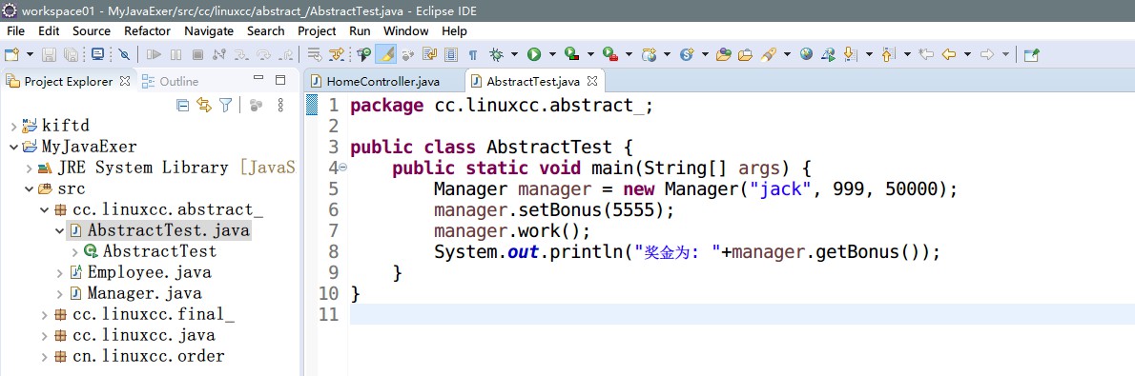
Task: Click the Save icon in toolbar
Action: (49, 54)
